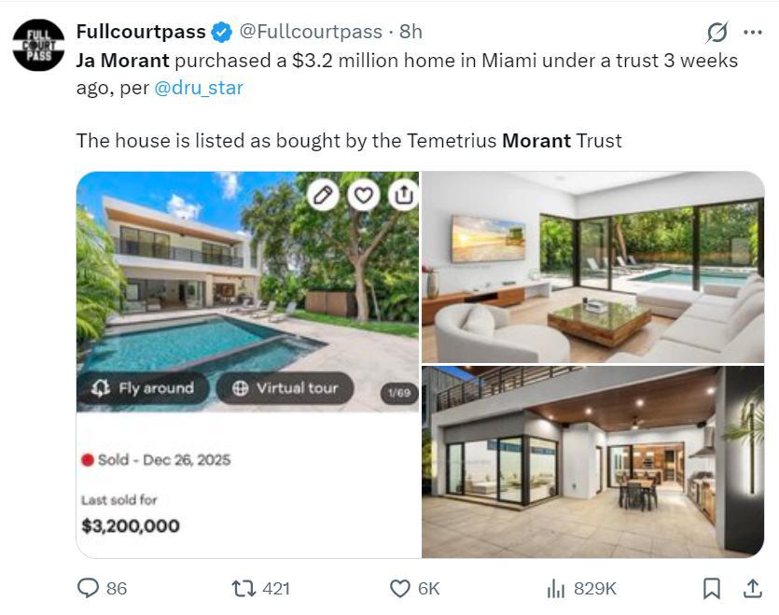Click the pencil edit icon on the listing photo
Screen dimensions: 779x615
pos(323,195)
